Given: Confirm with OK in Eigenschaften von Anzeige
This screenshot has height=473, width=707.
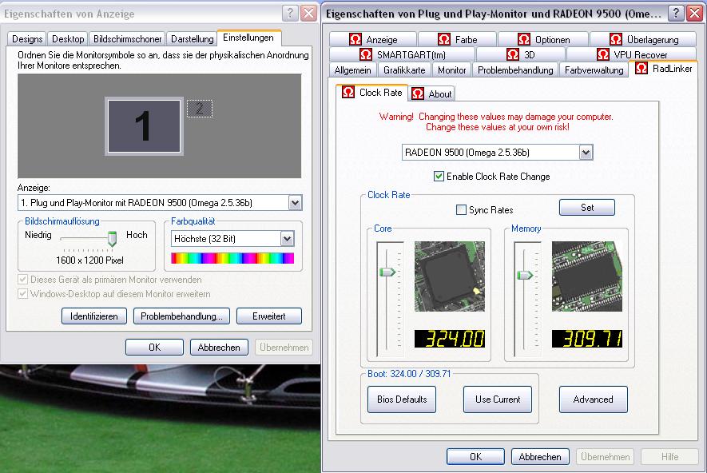Looking at the screenshot, I should [155, 348].
